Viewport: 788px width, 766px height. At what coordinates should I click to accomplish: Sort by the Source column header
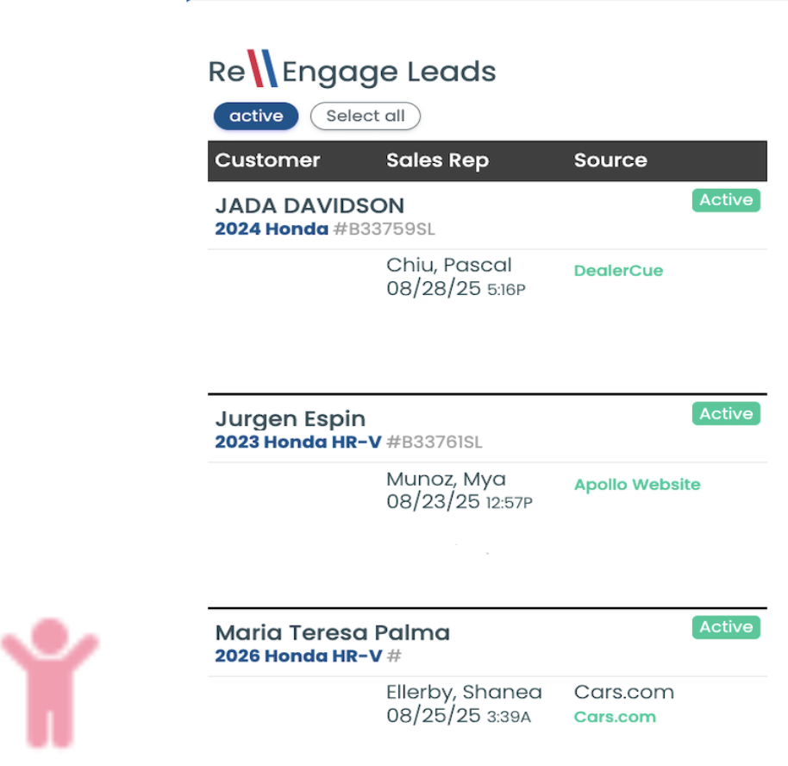610,160
